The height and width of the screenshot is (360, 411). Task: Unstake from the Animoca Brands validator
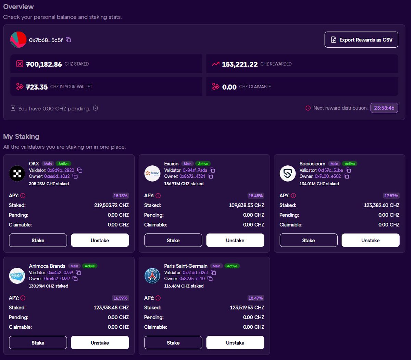click(x=100, y=342)
